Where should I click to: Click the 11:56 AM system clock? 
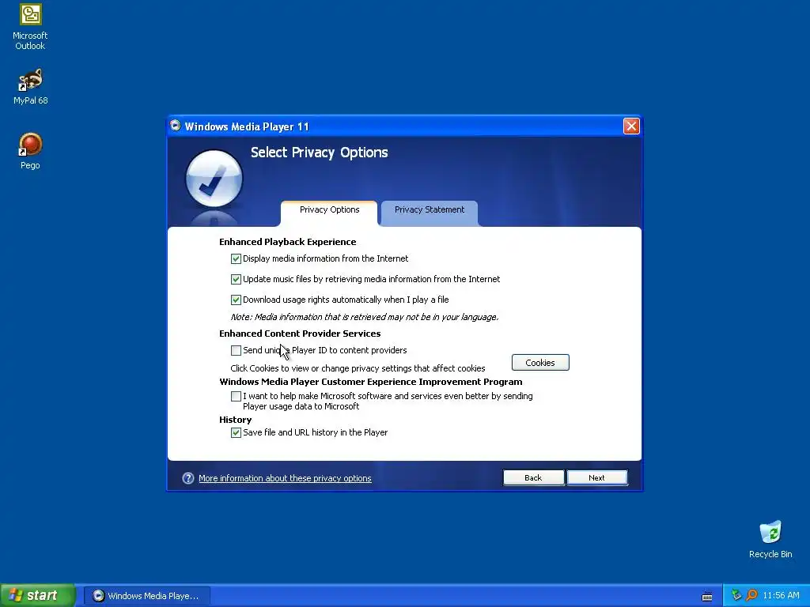pyautogui.click(x=781, y=596)
